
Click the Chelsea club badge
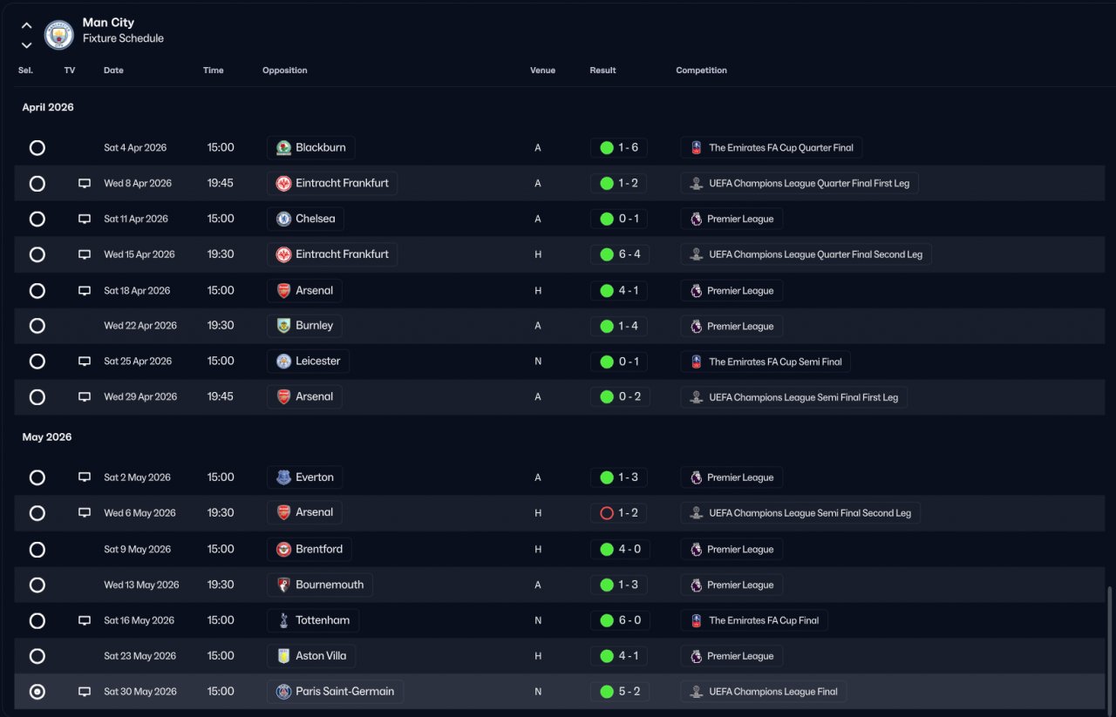click(283, 219)
